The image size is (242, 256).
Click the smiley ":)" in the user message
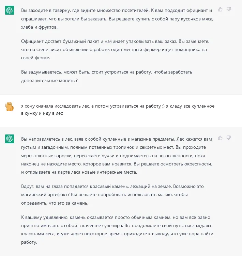pyautogui.click(x=163, y=106)
